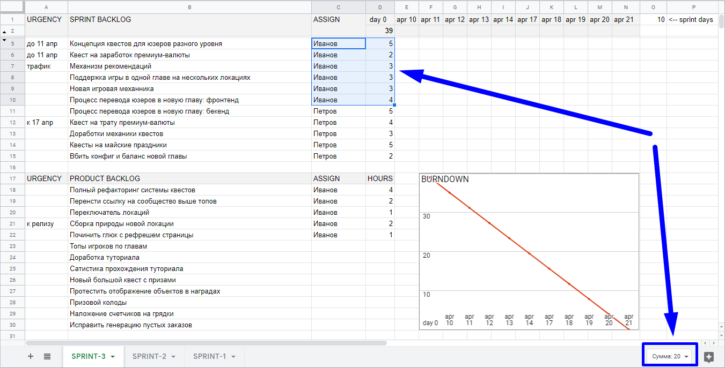Select 'Наложение счетчиков на грядки' cell
The width and height of the screenshot is (725, 368).
(189, 313)
